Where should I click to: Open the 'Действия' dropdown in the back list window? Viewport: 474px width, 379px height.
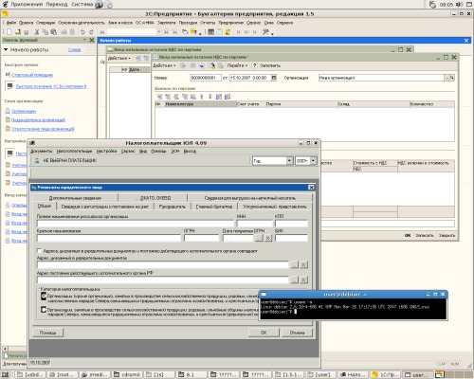click(119, 58)
